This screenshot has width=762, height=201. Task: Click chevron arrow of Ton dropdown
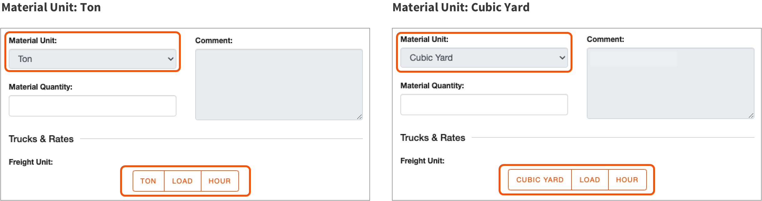coord(170,59)
